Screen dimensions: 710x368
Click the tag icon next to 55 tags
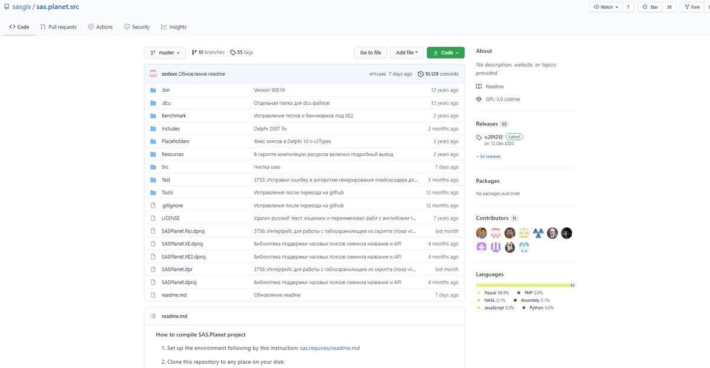coord(233,53)
